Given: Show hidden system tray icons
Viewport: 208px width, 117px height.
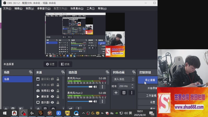Looking at the screenshot, I should click(83, 113).
